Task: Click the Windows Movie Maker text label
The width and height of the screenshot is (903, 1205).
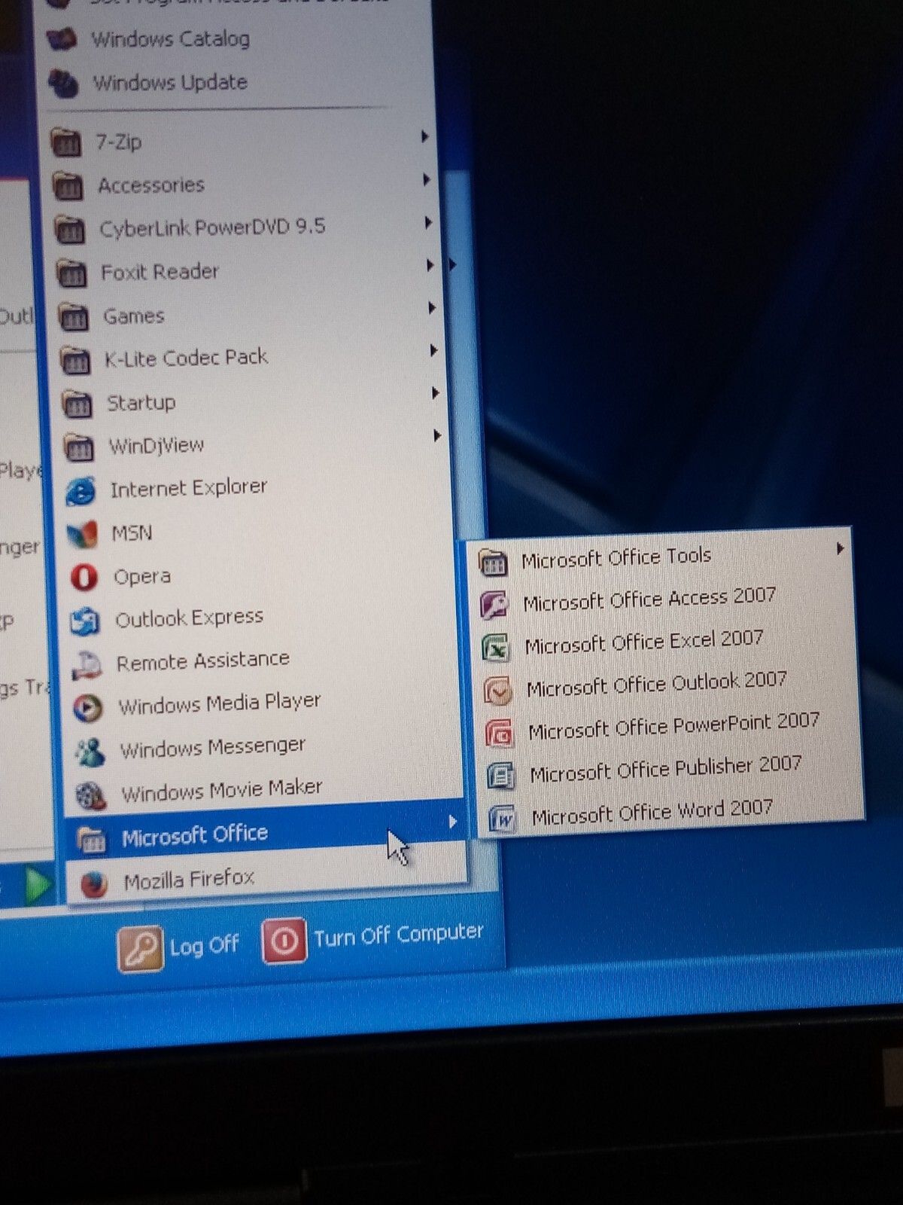Action: (222, 790)
